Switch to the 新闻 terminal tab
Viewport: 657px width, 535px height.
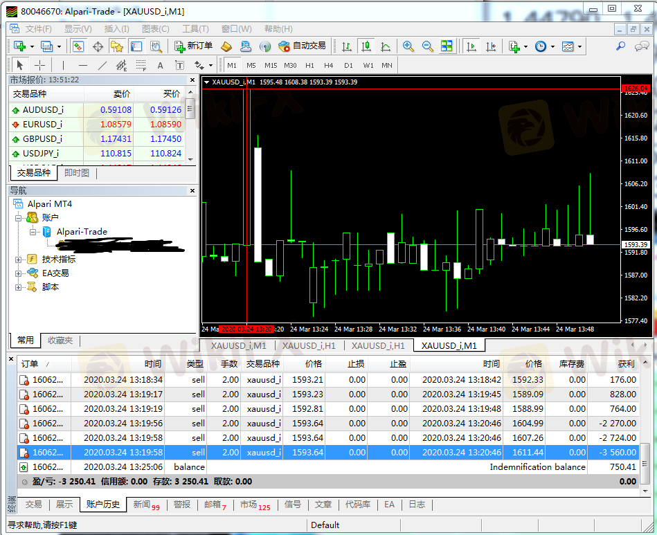tap(145, 505)
